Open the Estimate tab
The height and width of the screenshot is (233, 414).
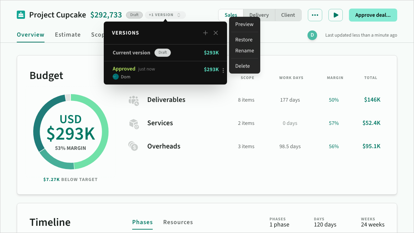pos(68,35)
